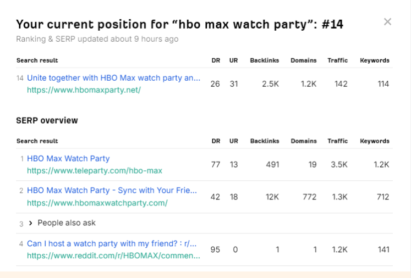Click the 2.5K backlinks value for hbomaxparty.net
Image resolution: width=411 pixels, height=278 pixels.
[x=271, y=84]
